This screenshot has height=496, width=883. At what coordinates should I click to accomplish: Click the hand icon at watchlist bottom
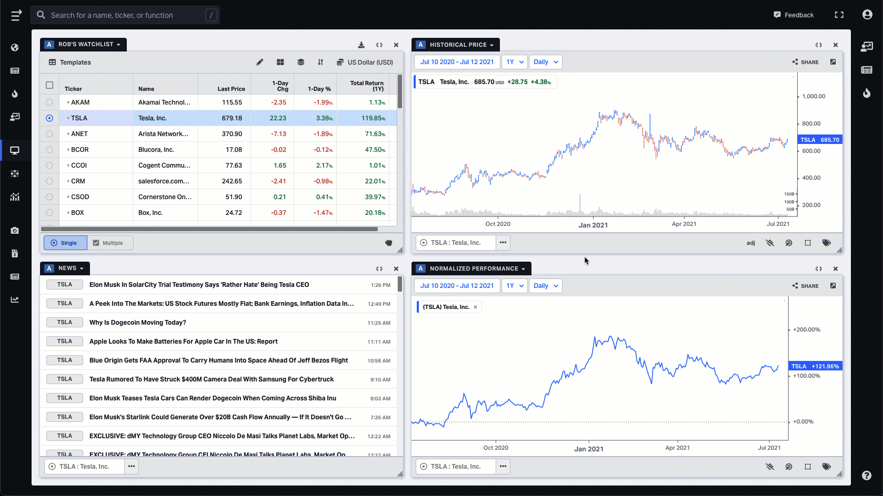click(389, 243)
